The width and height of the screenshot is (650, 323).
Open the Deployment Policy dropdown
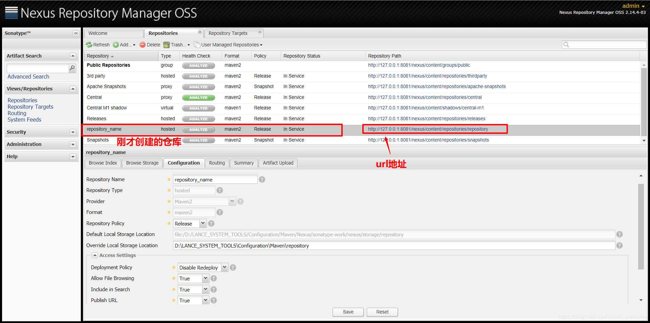pyautogui.click(x=224, y=267)
